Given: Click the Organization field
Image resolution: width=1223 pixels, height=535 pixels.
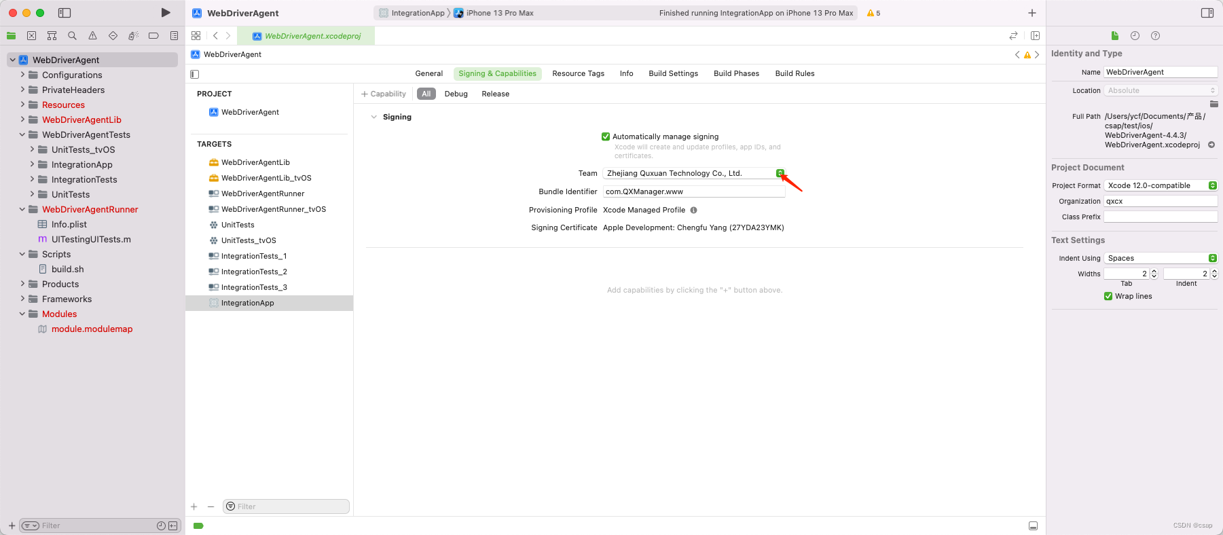Looking at the screenshot, I should (x=1161, y=201).
